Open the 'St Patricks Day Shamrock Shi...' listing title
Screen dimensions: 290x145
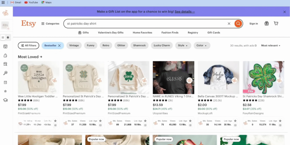(x=263, y=96)
